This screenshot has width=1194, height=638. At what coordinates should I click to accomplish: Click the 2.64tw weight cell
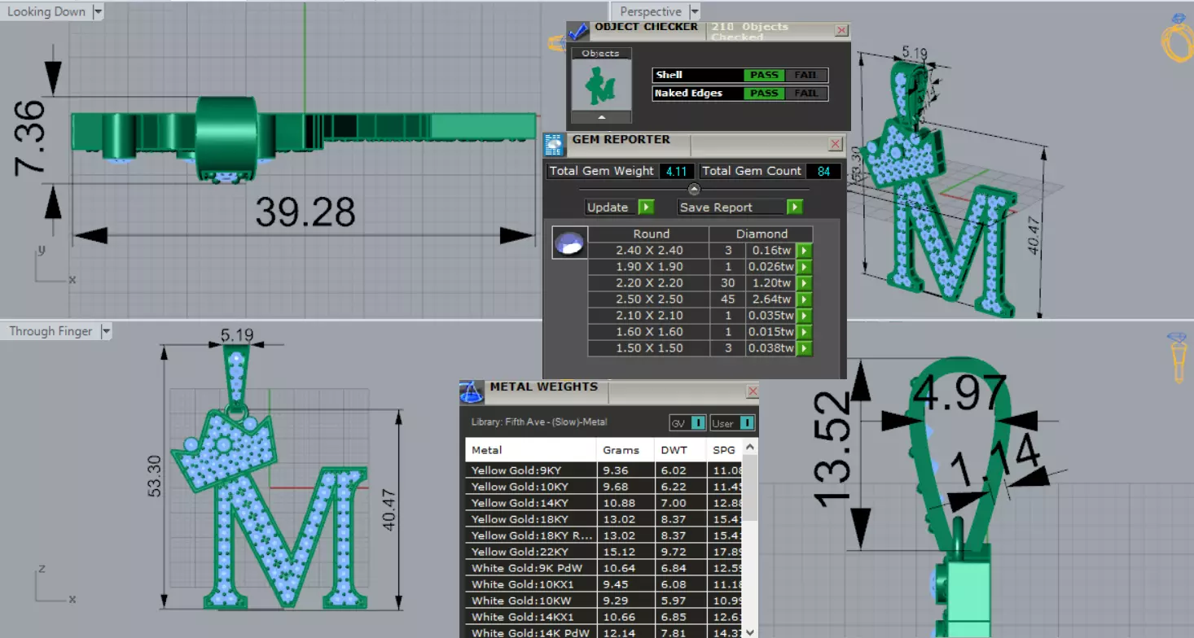[771, 299]
